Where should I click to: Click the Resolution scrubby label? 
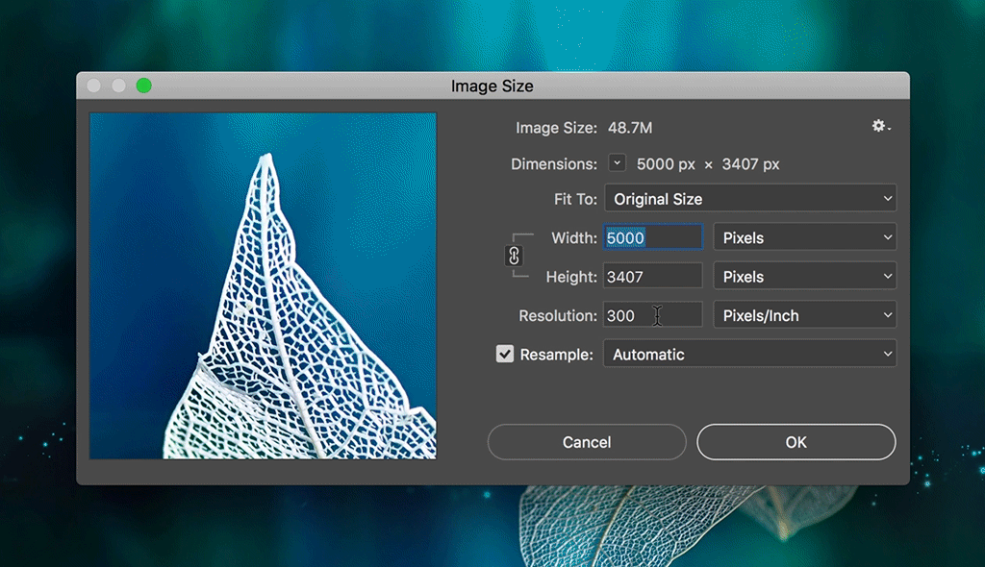pyautogui.click(x=557, y=315)
